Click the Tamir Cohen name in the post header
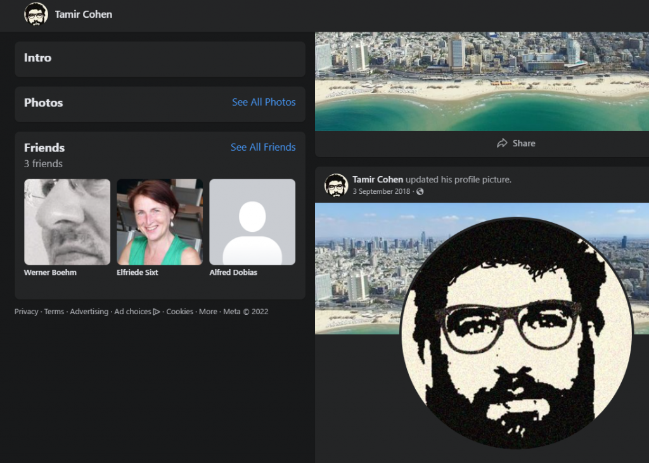This screenshot has height=463, width=649. pyautogui.click(x=378, y=179)
